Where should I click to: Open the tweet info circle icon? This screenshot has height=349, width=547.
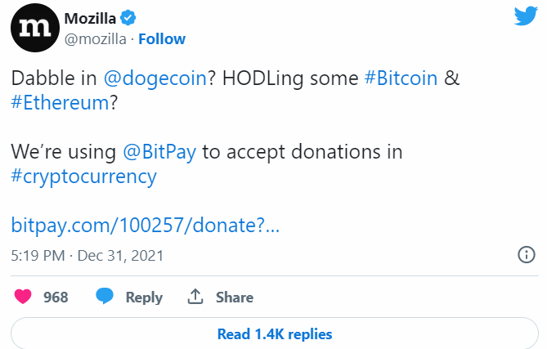click(527, 255)
